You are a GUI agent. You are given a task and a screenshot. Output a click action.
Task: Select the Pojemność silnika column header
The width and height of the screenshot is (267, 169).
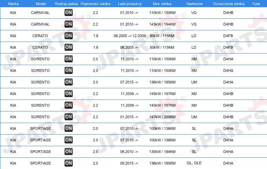[x=95, y=4]
